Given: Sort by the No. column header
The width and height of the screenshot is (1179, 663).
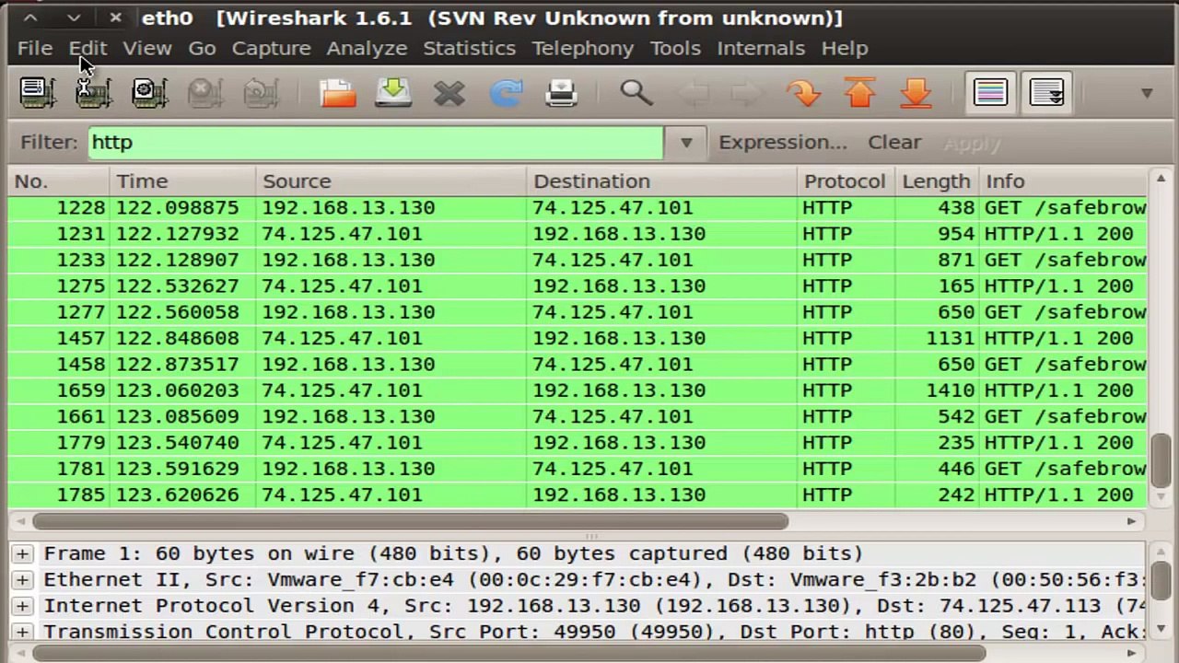Looking at the screenshot, I should pos(59,181).
